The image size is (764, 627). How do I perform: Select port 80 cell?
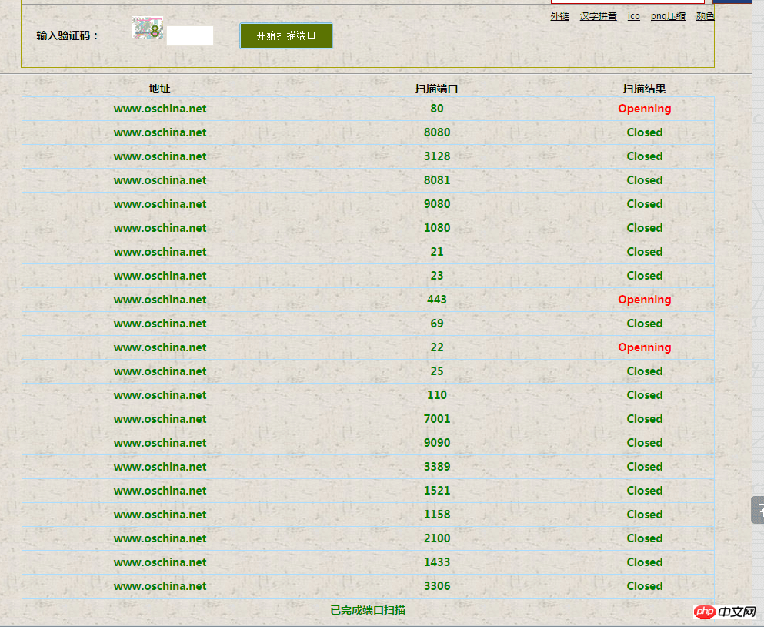pos(437,109)
